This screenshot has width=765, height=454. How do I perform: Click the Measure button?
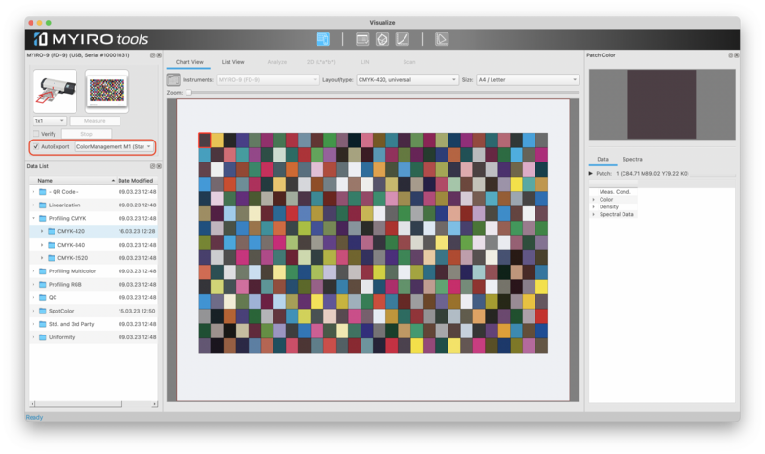tap(95, 121)
